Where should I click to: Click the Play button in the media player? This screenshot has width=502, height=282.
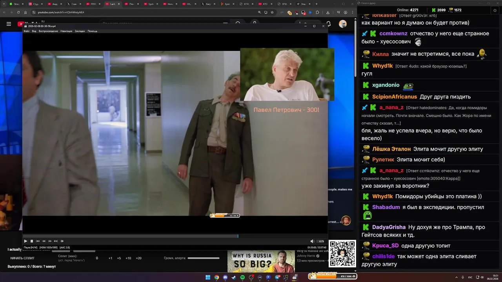pyautogui.click(x=26, y=241)
